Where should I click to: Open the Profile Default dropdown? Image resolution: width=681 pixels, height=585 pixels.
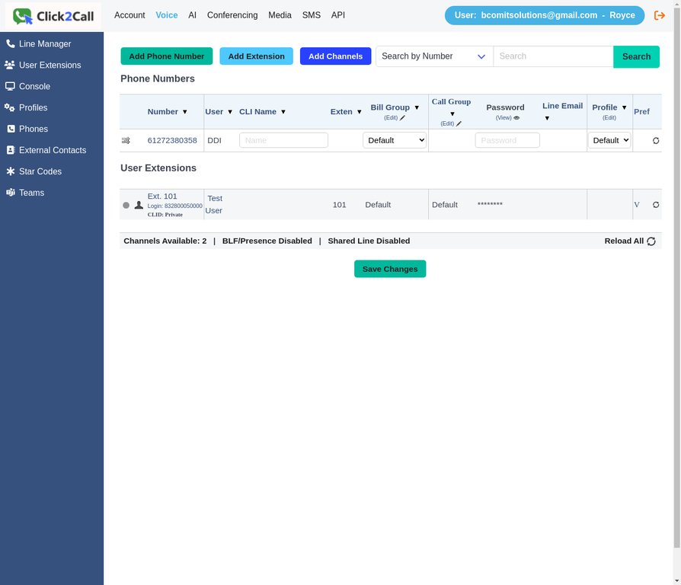click(x=609, y=140)
